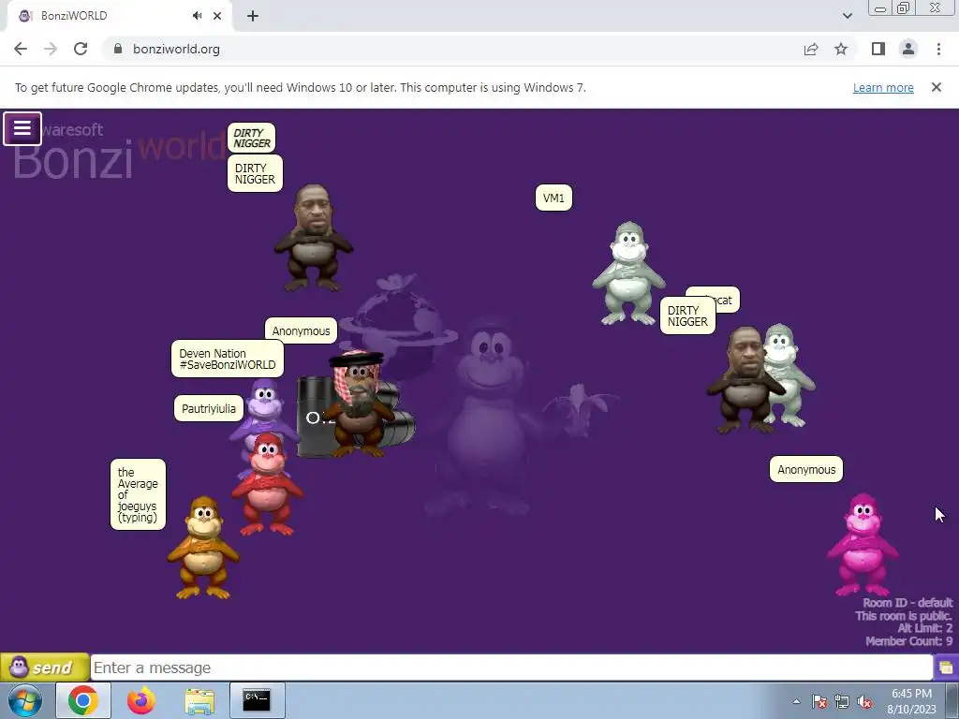959x719 pixels.
Task: Launch Firefox from the taskbar
Action: point(141,700)
